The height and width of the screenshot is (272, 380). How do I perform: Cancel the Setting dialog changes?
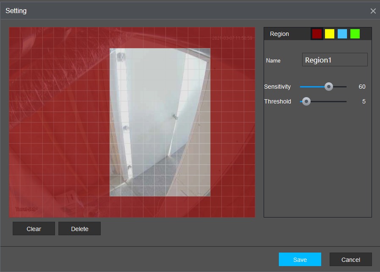point(350,259)
